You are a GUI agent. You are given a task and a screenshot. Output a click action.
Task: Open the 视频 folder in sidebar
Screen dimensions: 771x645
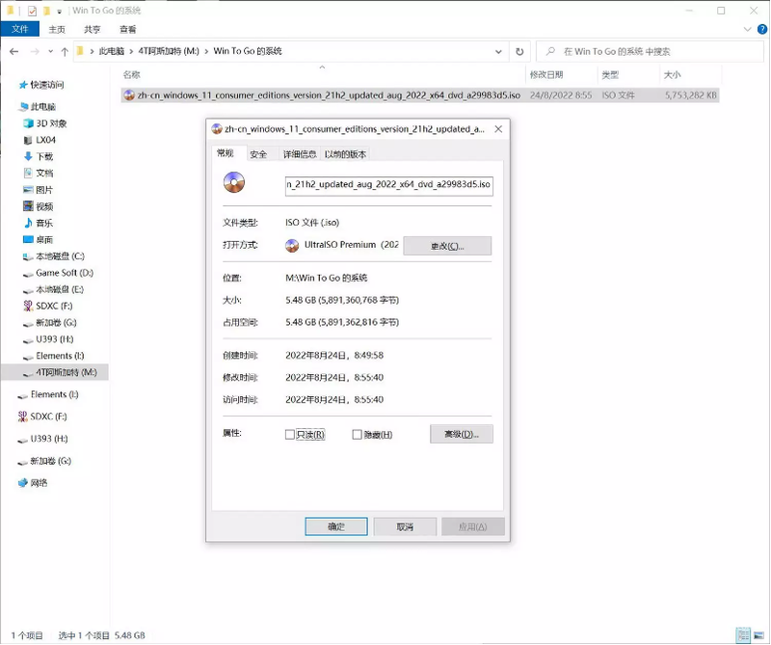point(39,206)
